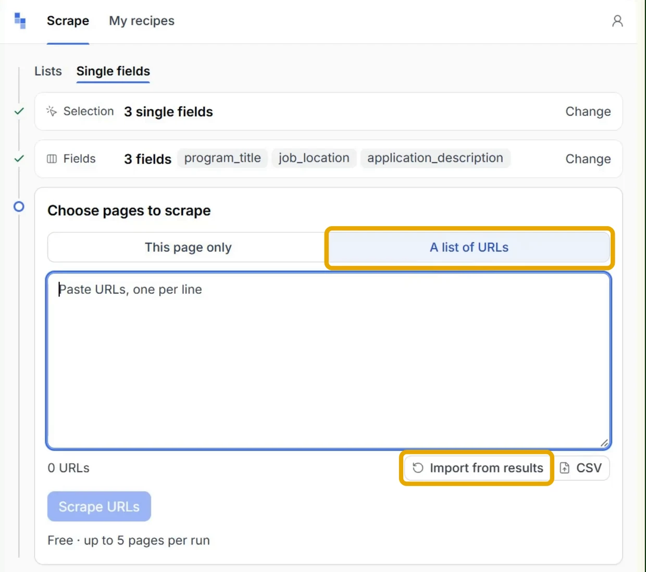Click the Selection sparkle cursor icon
This screenshot has height=572, width=646.
coord(52,111)
